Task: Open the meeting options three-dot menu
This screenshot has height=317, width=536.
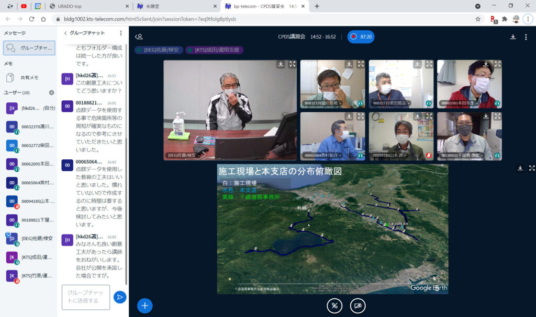Action: [x=526, y=37]
